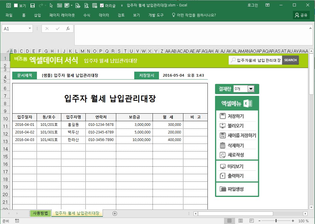315x224 pixels.
Task: Open print preview from quick access toolbar
Action: point(86,5)
